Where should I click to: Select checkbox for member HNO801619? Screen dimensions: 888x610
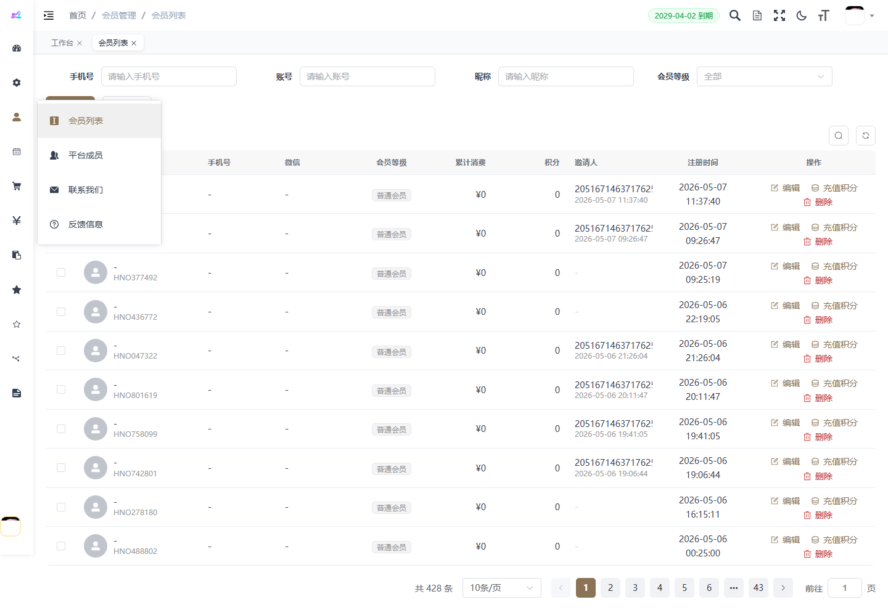61,389
